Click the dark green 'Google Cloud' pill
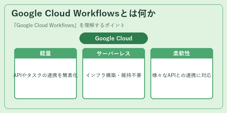Viewport: 227px width, 113px height. tap(114, 38)
